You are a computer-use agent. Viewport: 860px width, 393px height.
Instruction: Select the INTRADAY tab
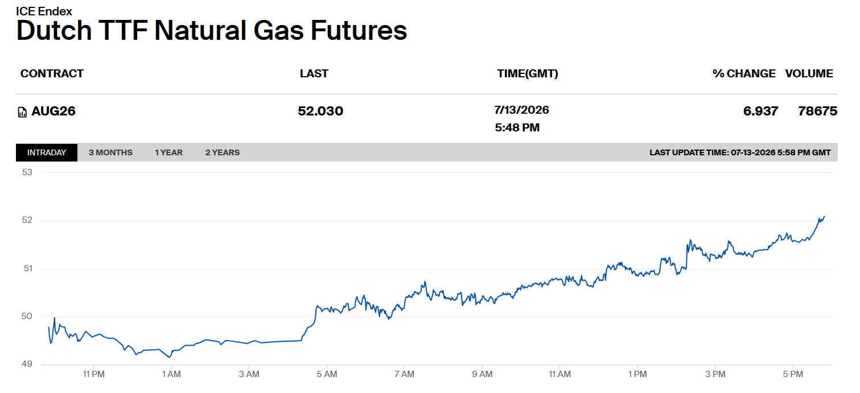pyautogui.click(x=47, y=152)
